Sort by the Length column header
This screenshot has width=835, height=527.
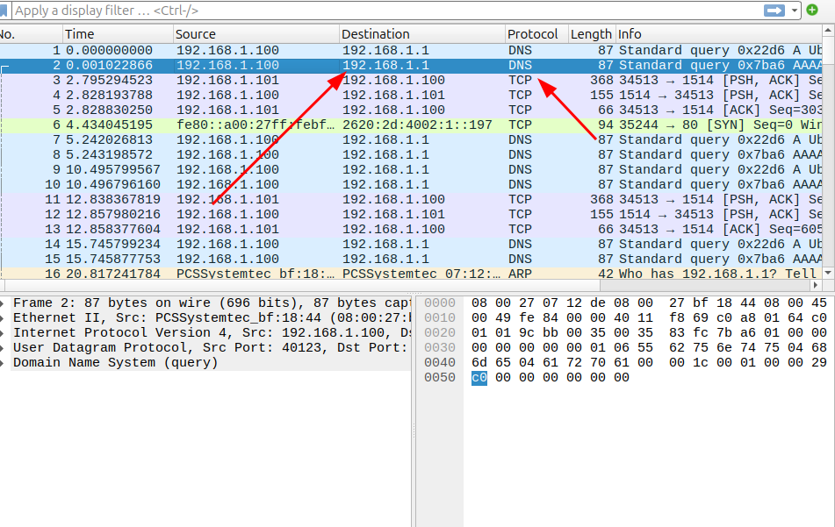click(x=592, y=34)
